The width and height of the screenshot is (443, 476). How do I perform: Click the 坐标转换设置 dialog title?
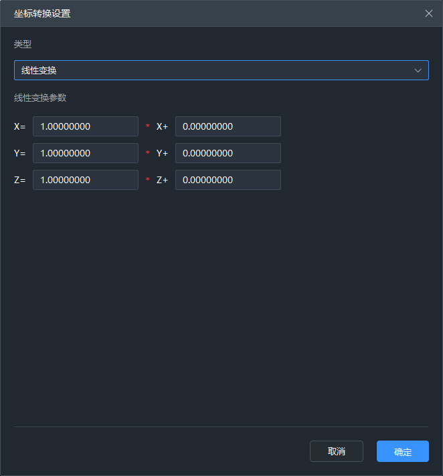pyautogui.click(x=42, y=13)
